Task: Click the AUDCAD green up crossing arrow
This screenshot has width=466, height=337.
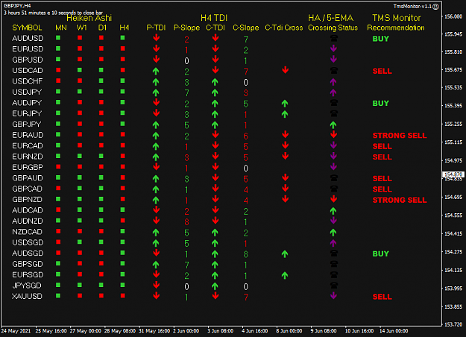Action: [x=333, y=211]
